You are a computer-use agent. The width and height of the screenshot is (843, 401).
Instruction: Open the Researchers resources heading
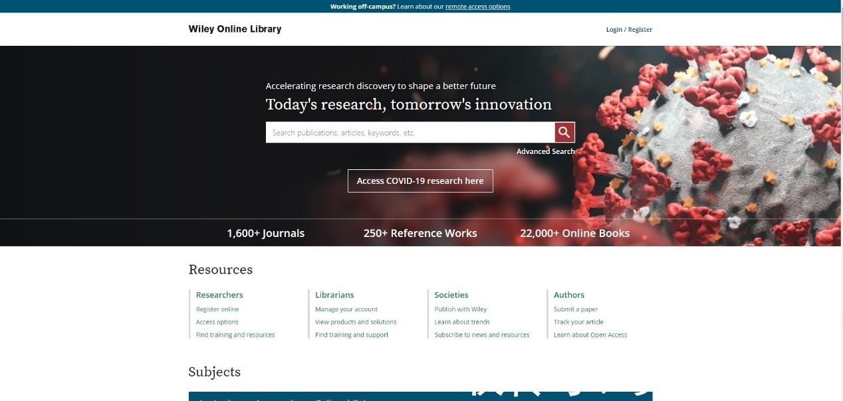(219, 295)
